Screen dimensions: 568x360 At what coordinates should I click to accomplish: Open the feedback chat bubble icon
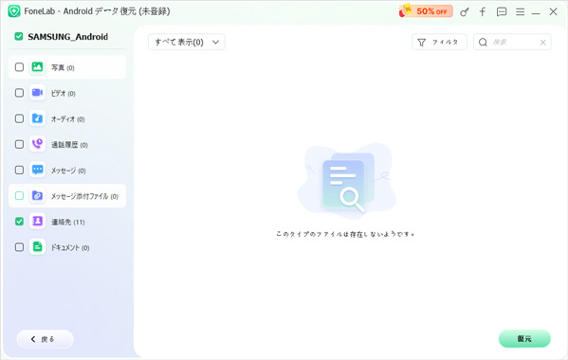[x=502, y=12]
